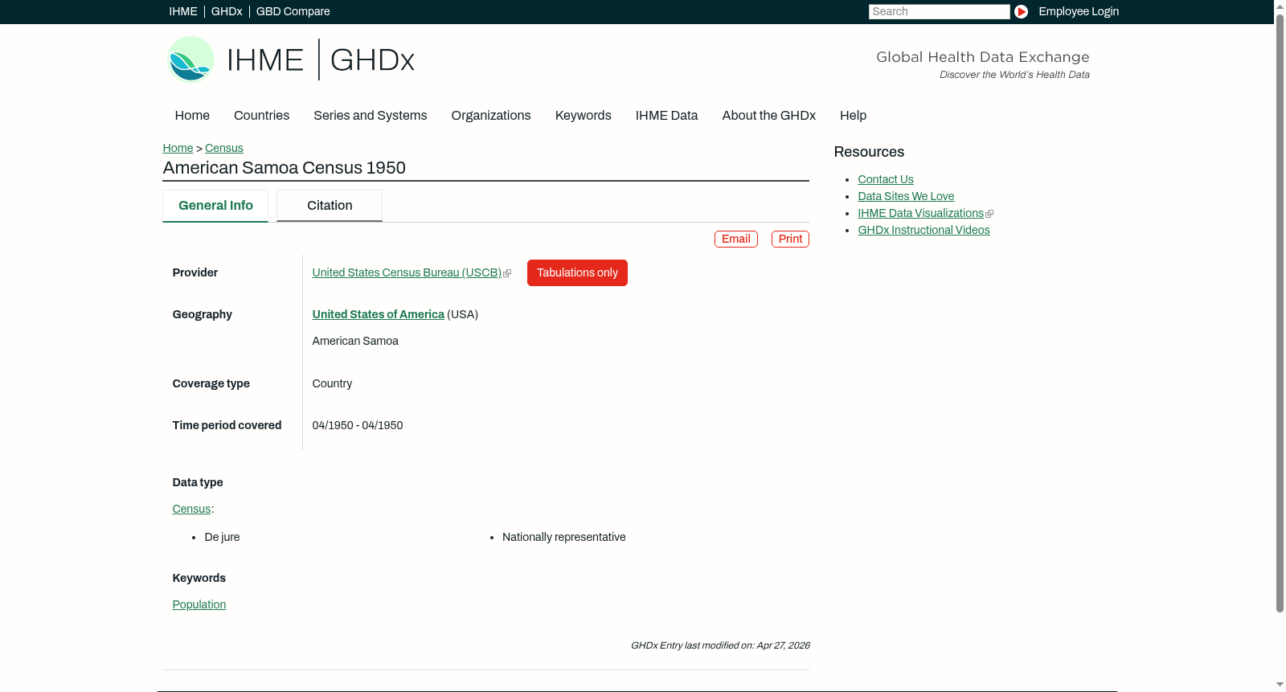
Task: Open Data Sites We Love link
Action: (x=906, y=196)
